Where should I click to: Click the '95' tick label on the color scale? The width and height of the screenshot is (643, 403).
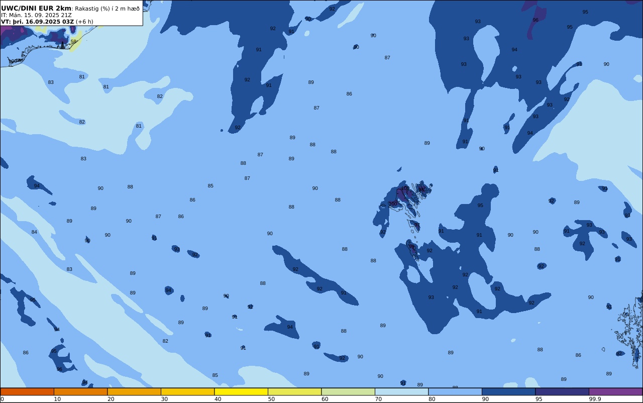point(539,399)
